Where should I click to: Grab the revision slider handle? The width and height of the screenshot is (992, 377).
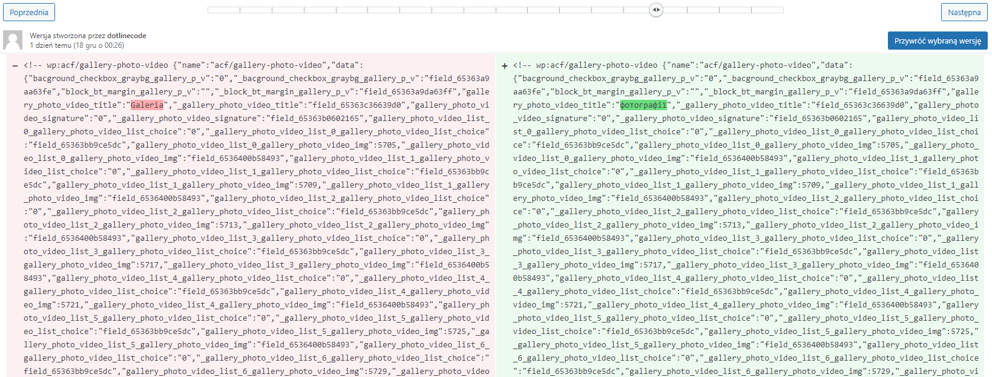[656, 10]
